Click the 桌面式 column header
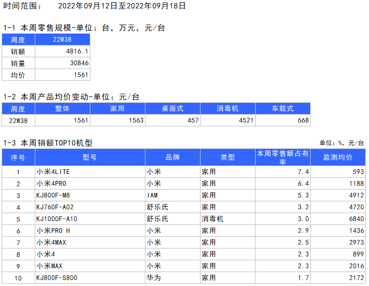369x286 pixels. pyautogui.click(x=173, y=109)
